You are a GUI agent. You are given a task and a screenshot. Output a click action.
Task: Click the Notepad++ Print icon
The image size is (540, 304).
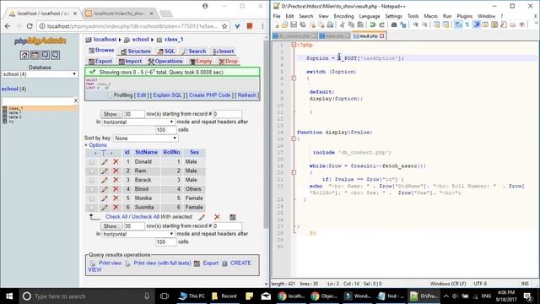[x=330, y=24]
